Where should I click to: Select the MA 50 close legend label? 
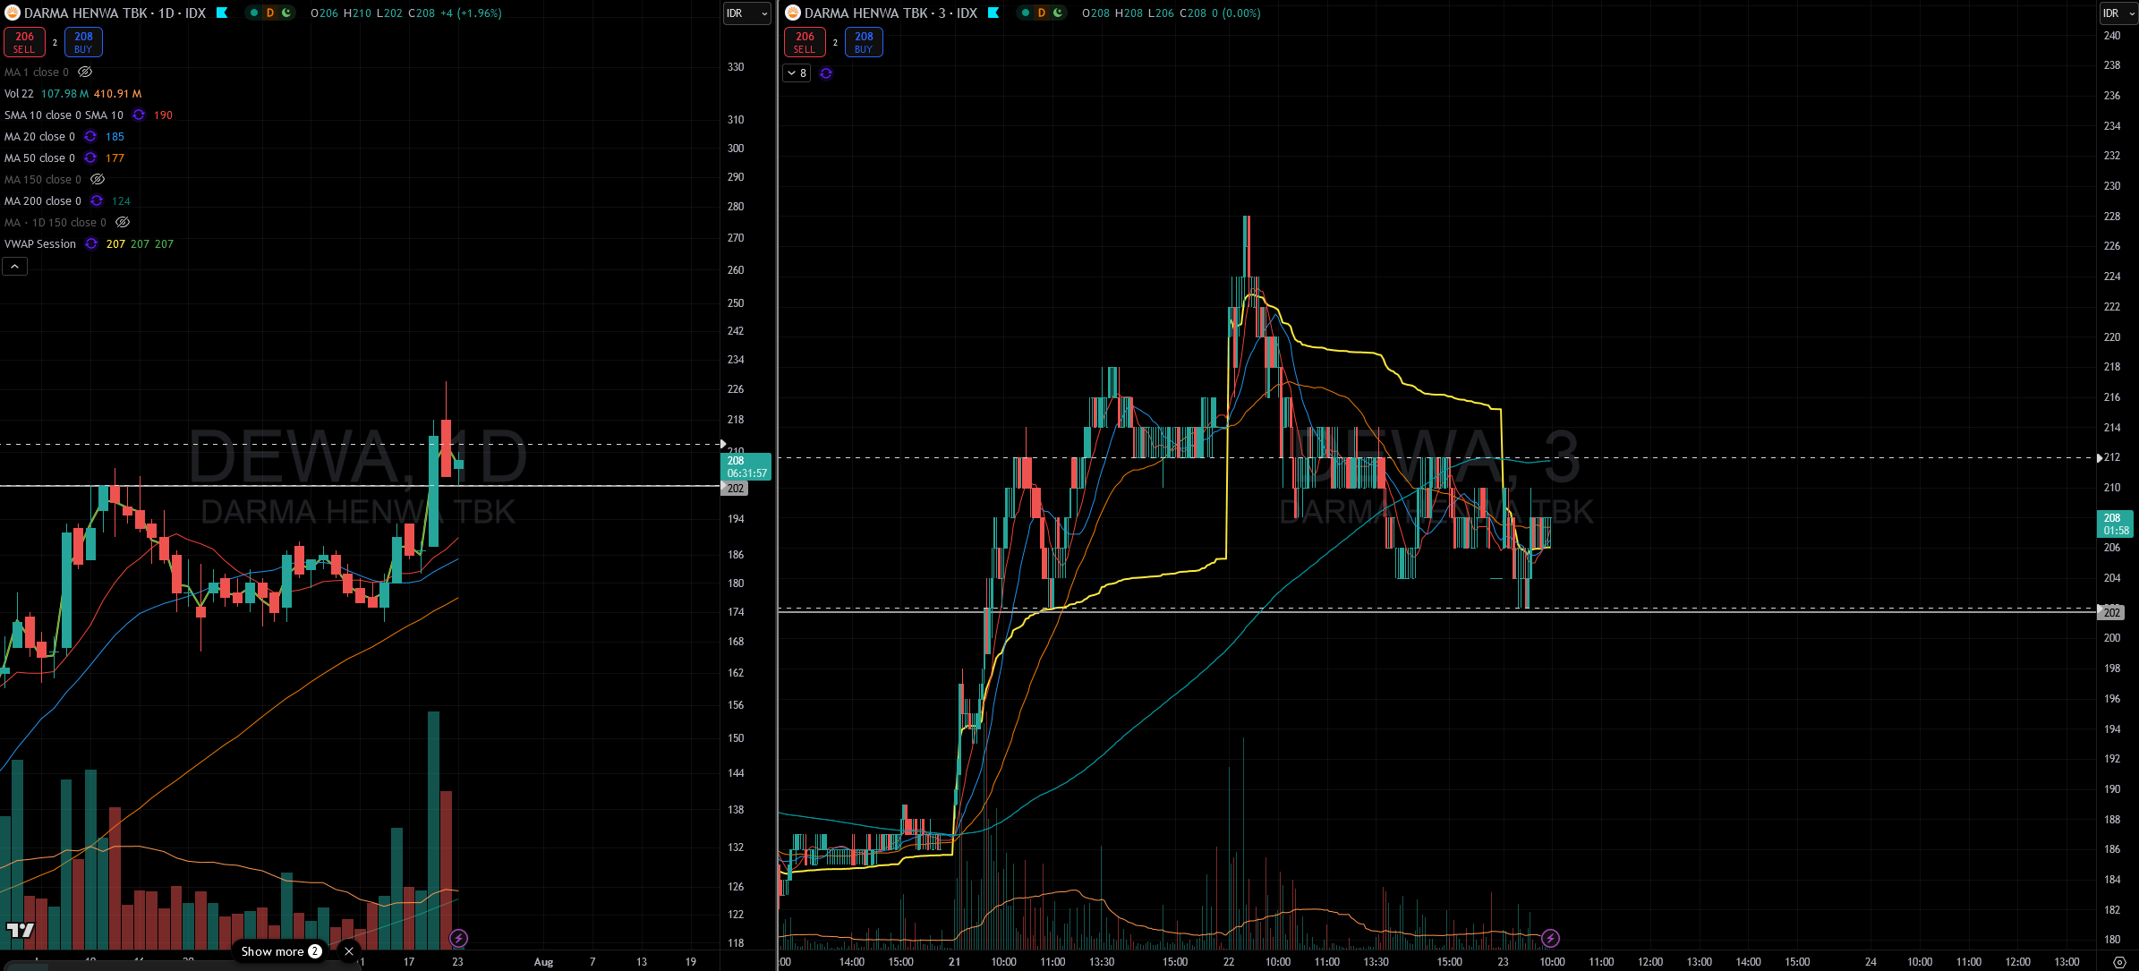click(x=39, y=158)
